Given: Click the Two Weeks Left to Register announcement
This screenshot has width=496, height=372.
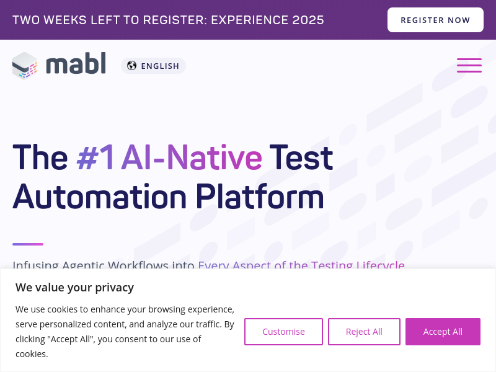Looking at the screenshot, I should (108, 20).
